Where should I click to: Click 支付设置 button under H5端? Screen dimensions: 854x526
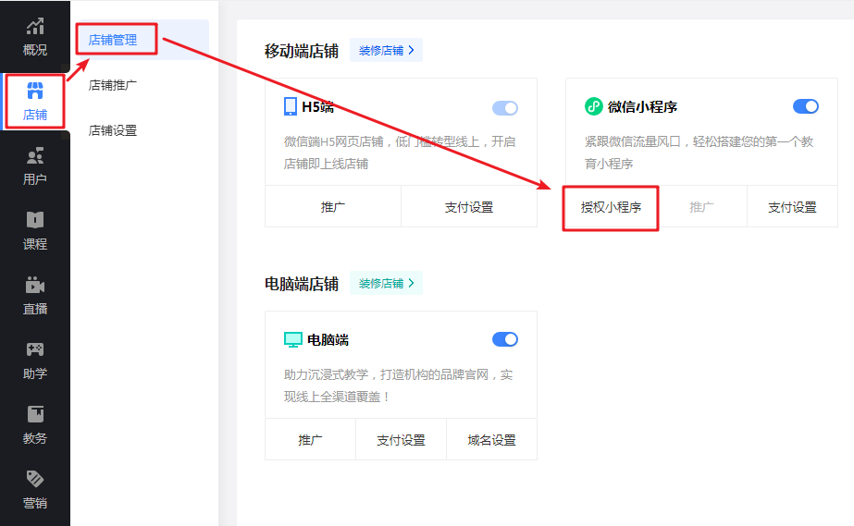pos(469,207)
